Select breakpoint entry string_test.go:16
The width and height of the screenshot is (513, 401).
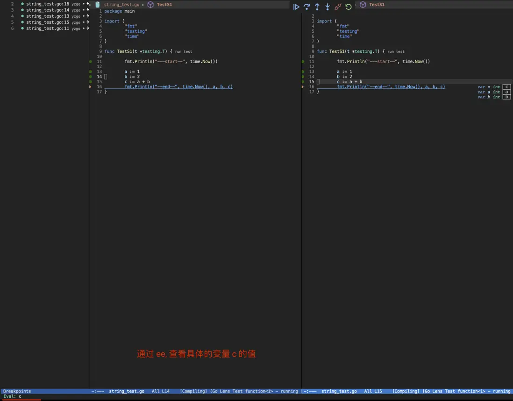tap(48, 4)
